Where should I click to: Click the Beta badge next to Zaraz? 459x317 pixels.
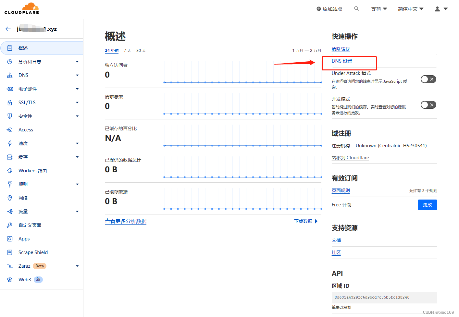tap(40, 266)
